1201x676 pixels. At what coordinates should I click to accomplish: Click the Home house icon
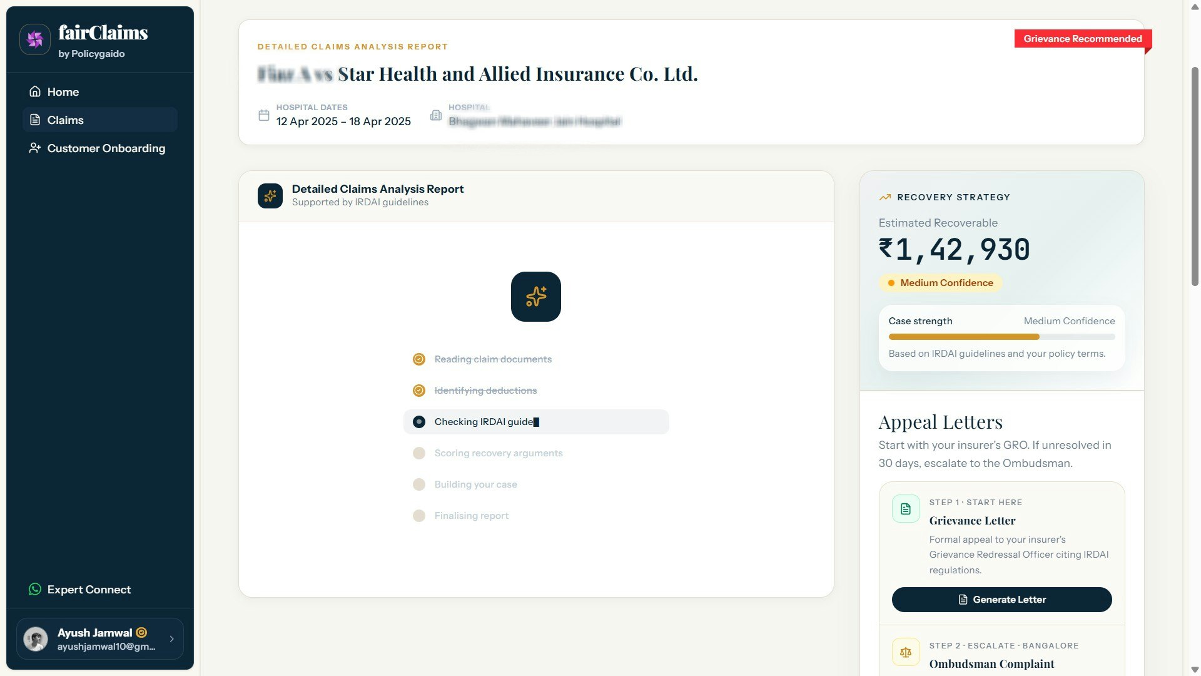coord(35,92)
